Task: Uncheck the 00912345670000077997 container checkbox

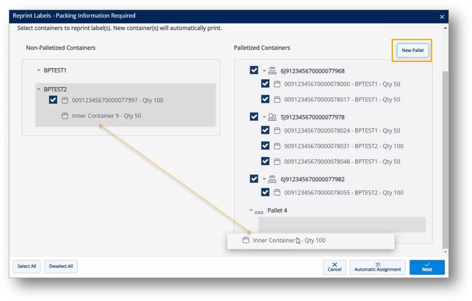Action: coord(53,100)
